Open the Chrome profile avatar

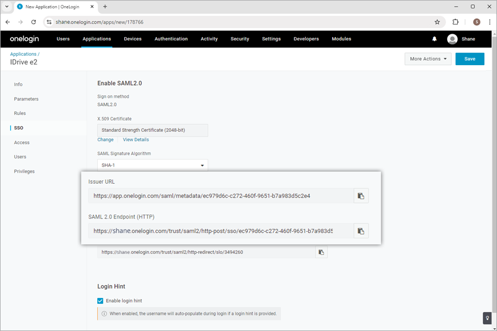coord(477,22)
